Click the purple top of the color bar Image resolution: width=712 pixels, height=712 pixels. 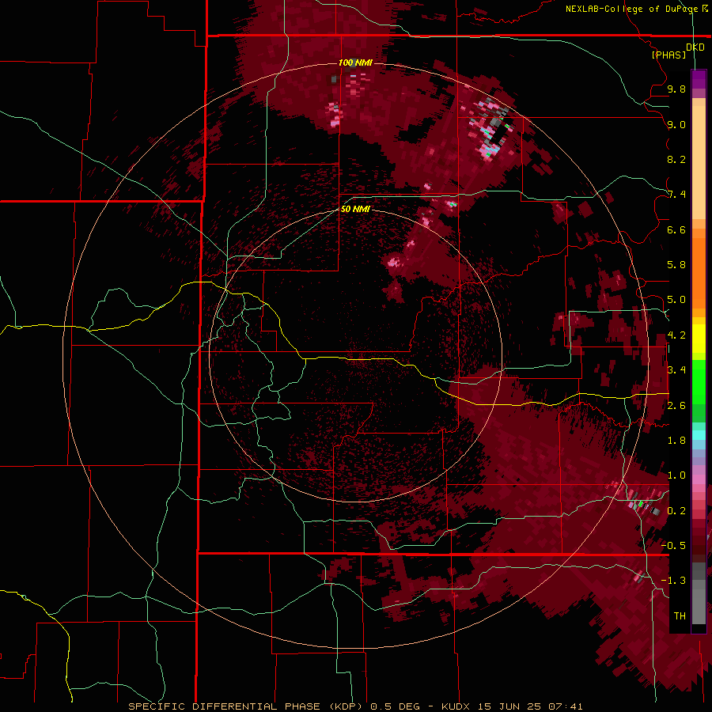699,79
